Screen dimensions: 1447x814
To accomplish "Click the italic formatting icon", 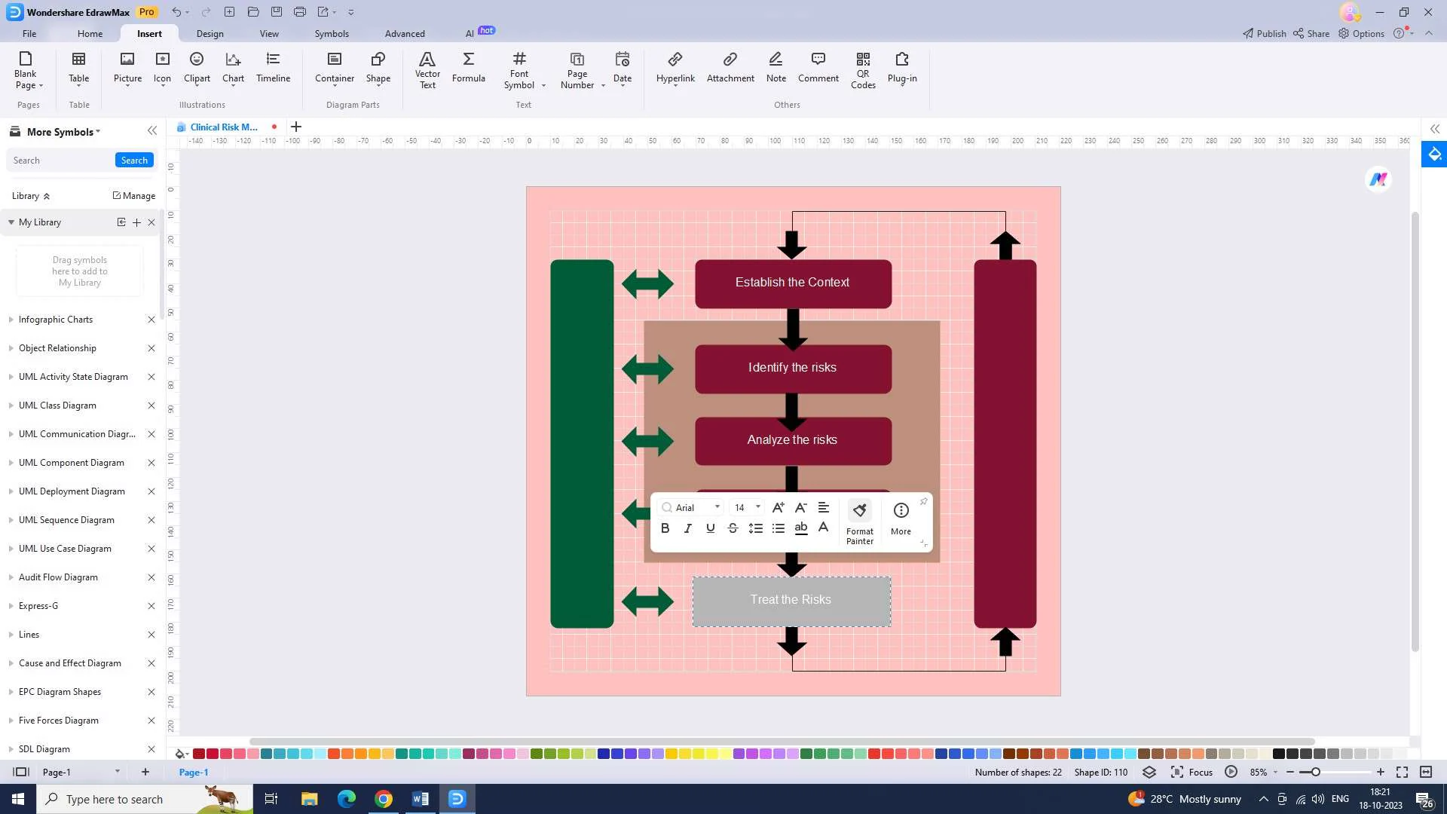I will [688, 528].
